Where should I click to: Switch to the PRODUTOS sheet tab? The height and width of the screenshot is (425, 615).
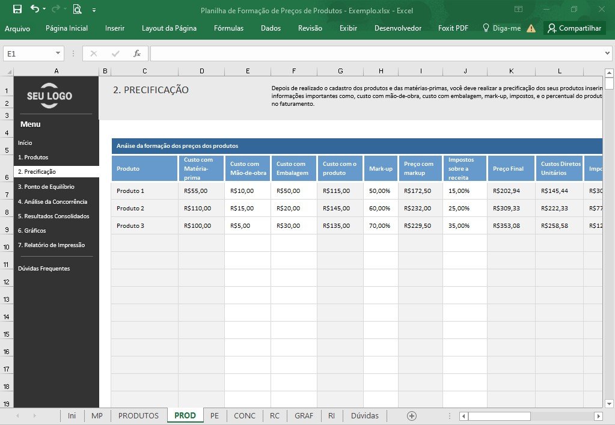click(138, 415)
